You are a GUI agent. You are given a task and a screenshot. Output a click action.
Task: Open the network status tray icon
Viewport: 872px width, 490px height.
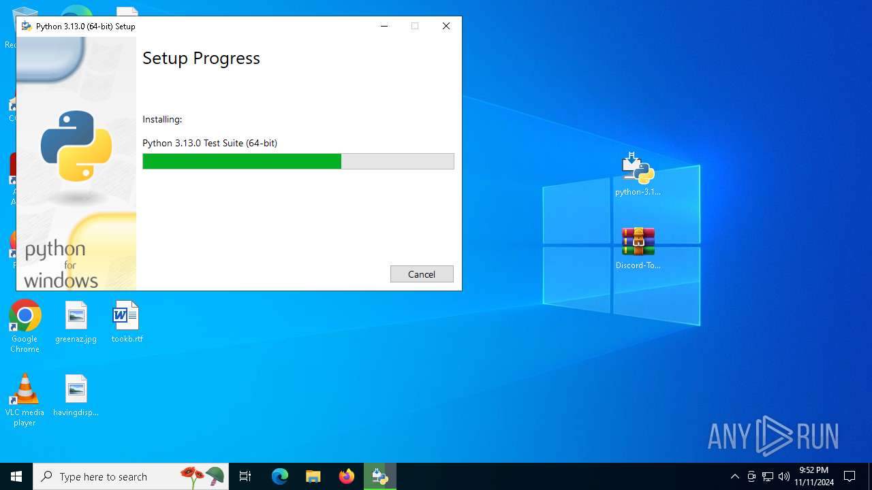coord(768,476)
